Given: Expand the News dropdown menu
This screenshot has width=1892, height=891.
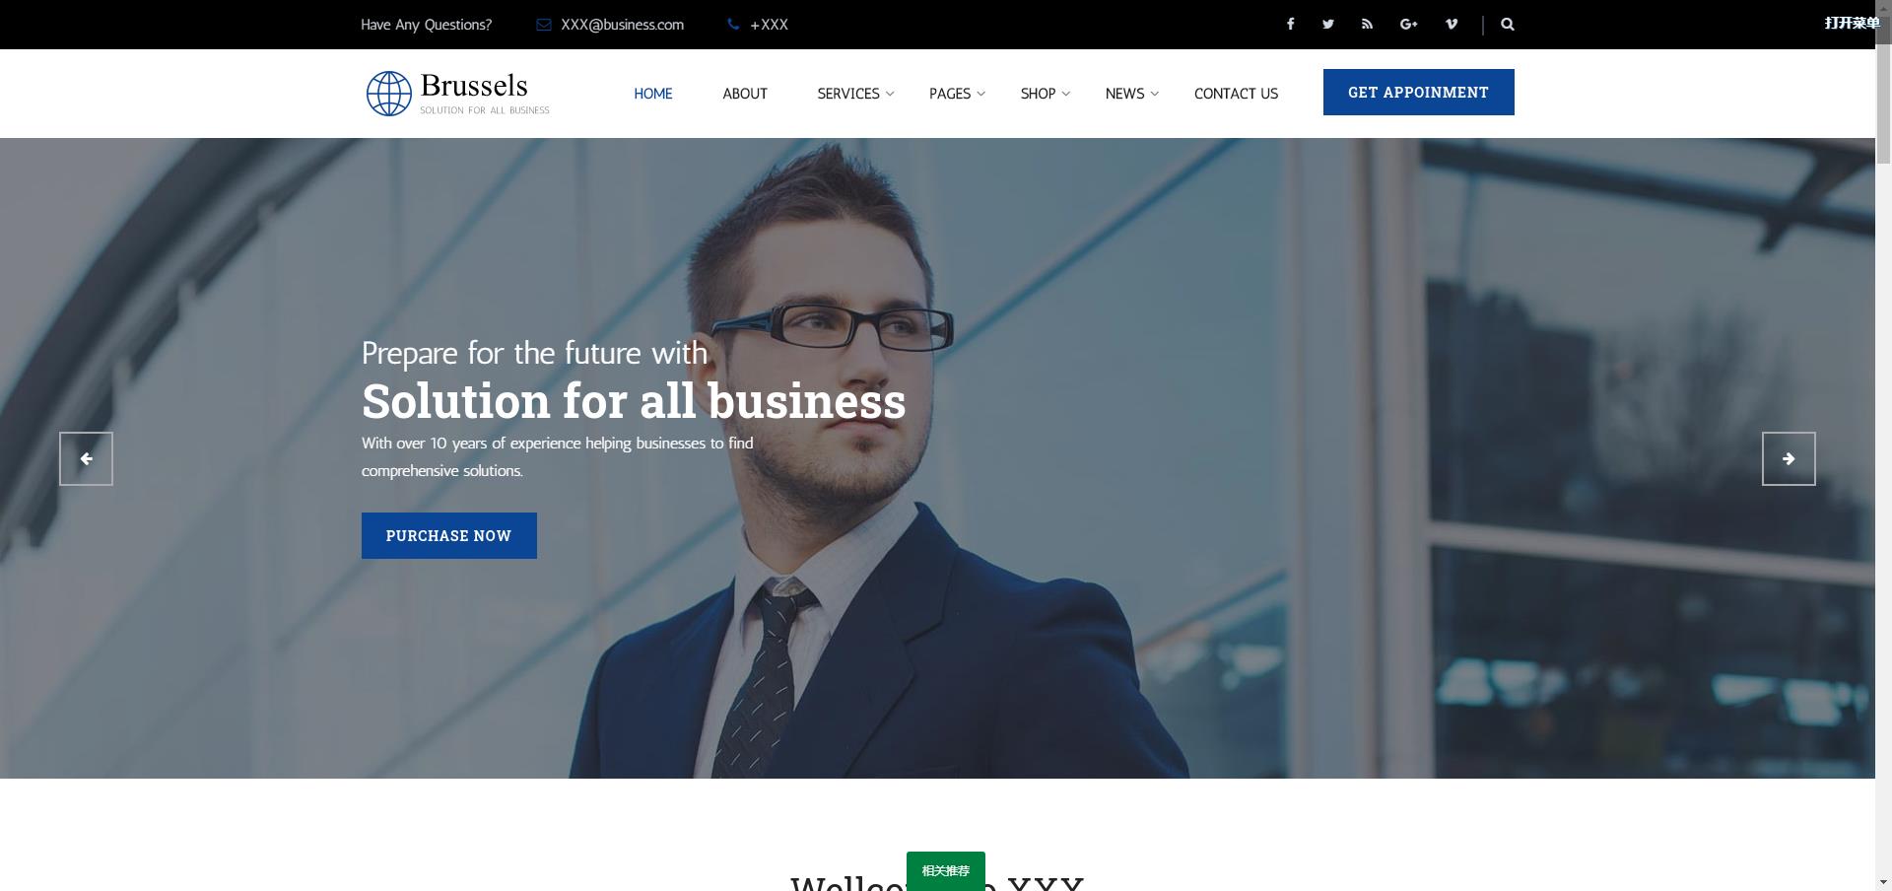Looking at the screenshot, I should pos(1131,93).
